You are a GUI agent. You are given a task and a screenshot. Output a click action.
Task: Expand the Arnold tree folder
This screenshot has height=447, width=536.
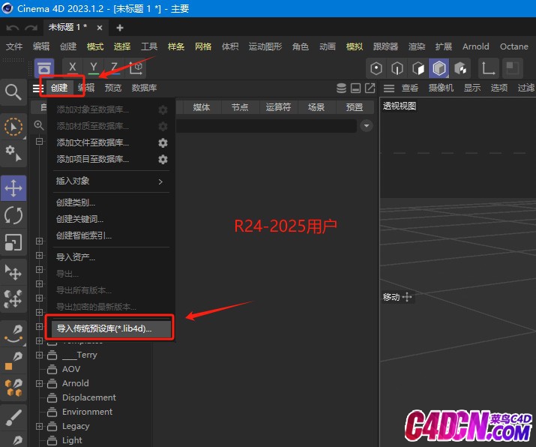(x=39, y=383)
